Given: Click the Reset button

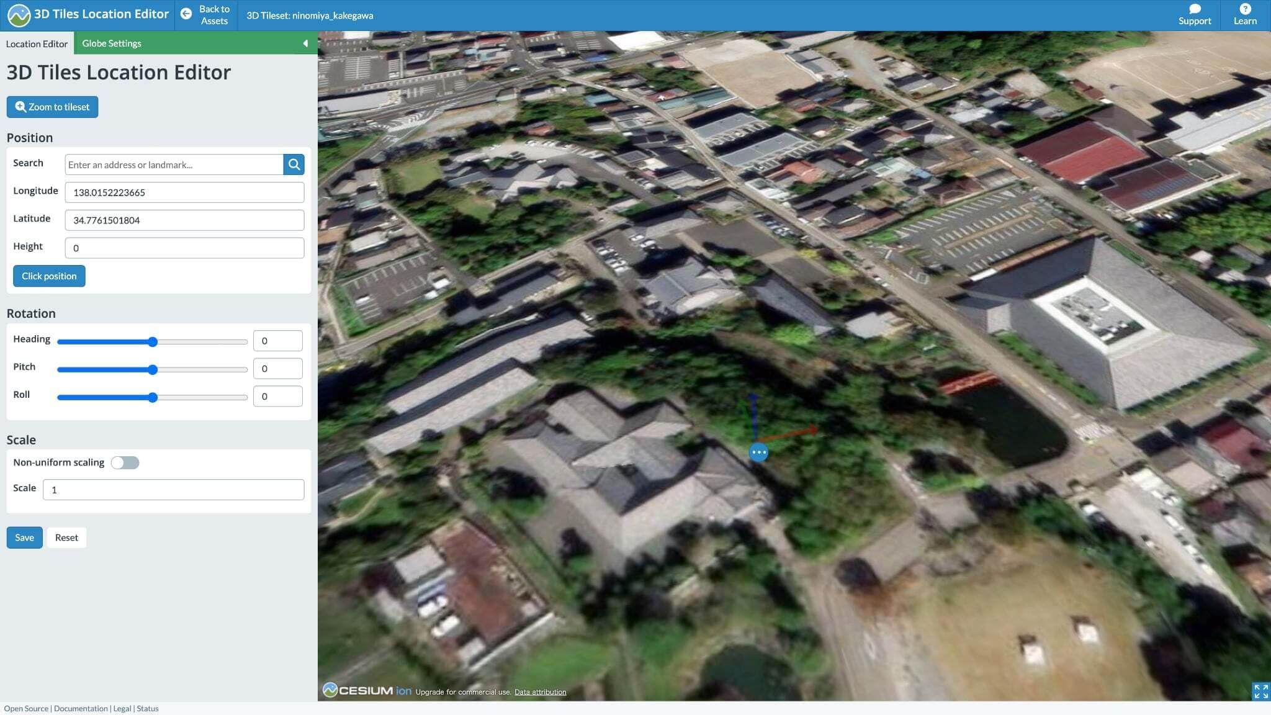Looking at the screenshot, I should pyautogui.click(x=66, y=537).
